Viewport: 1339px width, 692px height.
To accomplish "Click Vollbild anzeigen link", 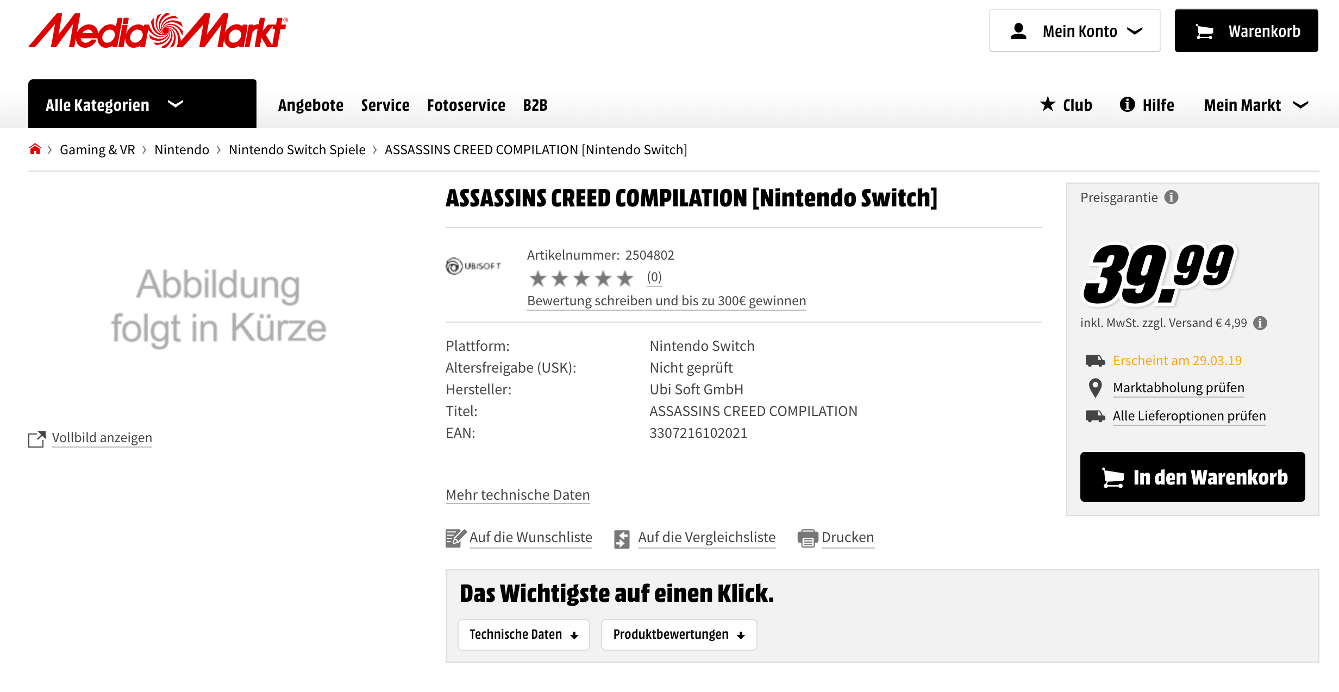I will pyautogui.click(x=102, y=438).
